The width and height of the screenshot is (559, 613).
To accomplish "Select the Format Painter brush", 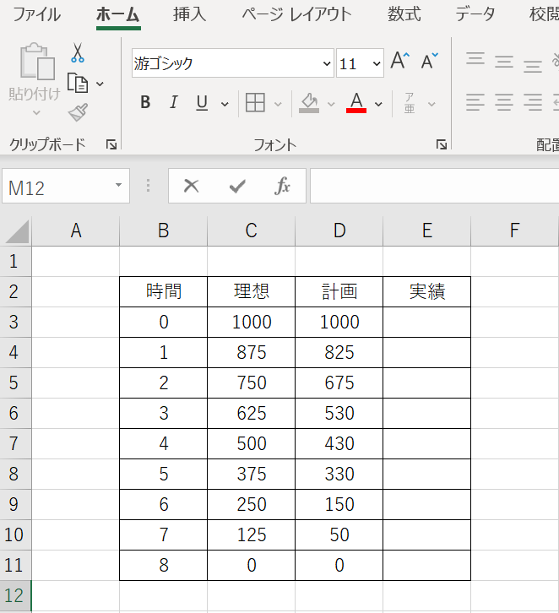I will pyautogui.click(x=78, y=112).
